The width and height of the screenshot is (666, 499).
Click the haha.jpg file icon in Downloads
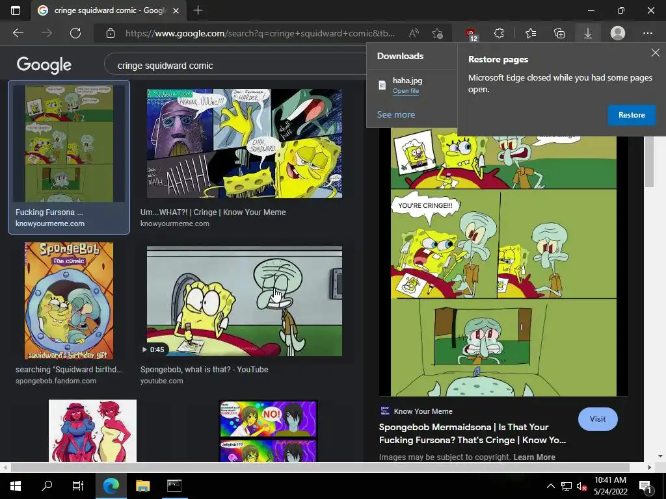coord(382,85)
